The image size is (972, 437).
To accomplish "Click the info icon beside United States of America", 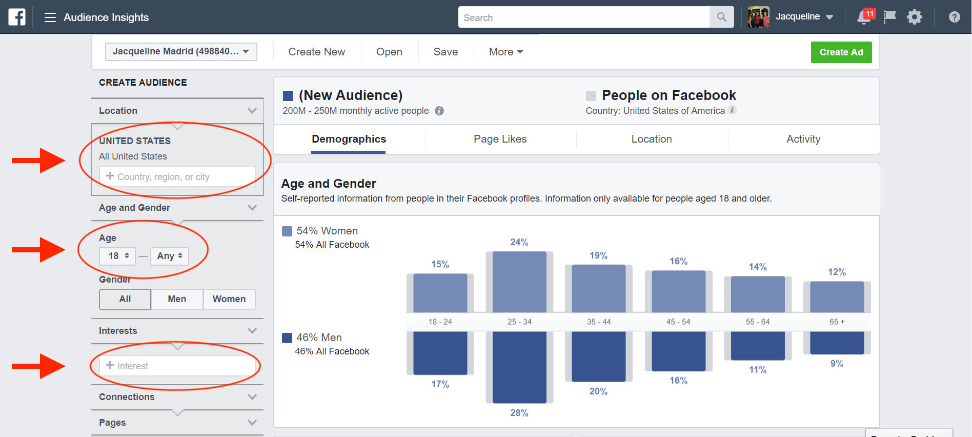I will [x=733, y=110].
